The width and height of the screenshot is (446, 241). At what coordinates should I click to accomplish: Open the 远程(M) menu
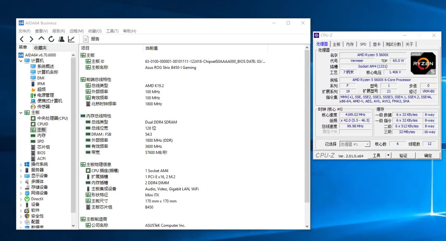tap(76, 31)
